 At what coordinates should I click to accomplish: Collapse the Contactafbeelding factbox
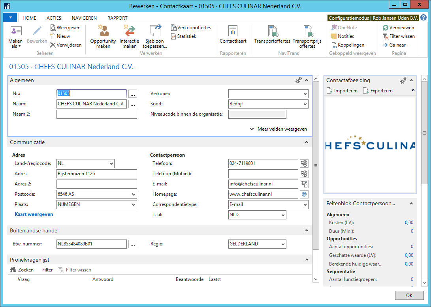[x=412, y=80]
